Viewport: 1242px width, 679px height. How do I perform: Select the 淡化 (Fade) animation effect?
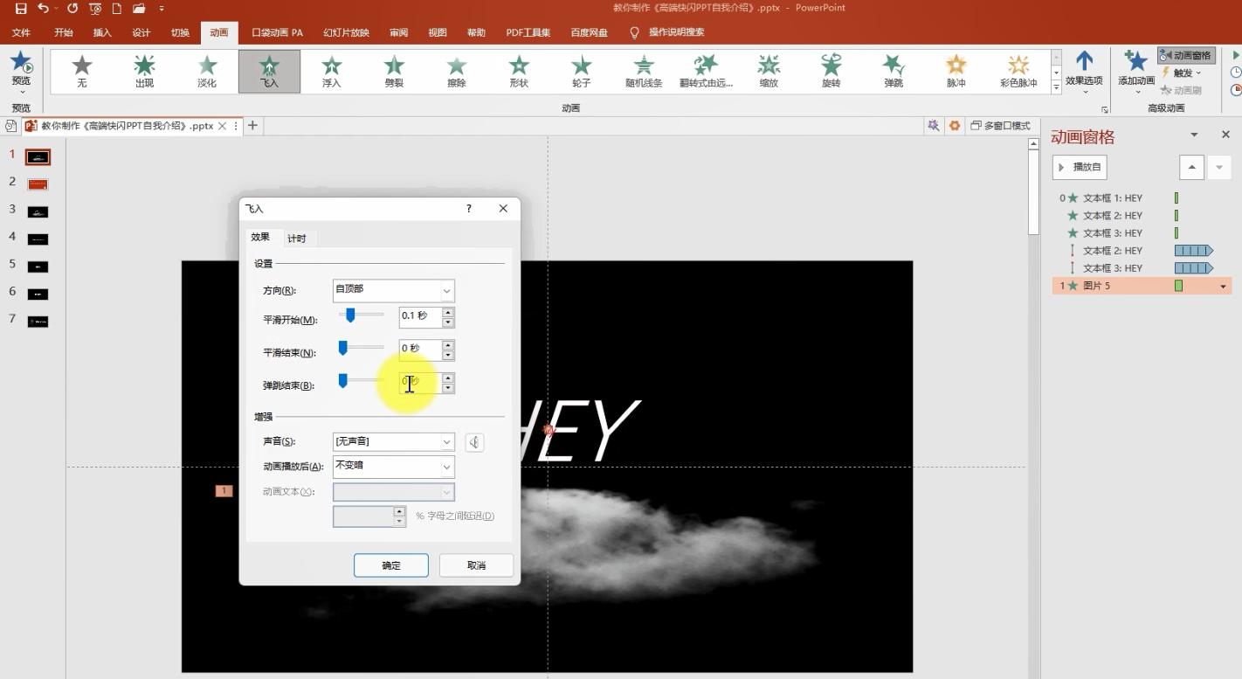[x=207, y=71]
